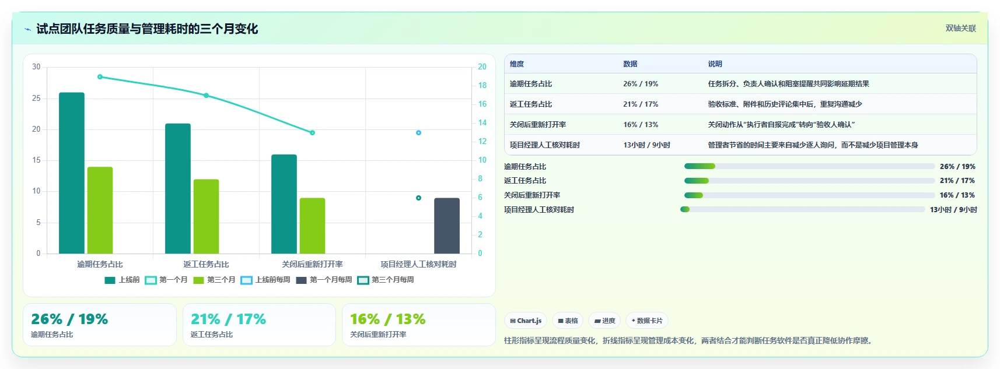Click the 维度 table column header
Viewport: 1000px width, 369px height.
click(x=517, y=64)
